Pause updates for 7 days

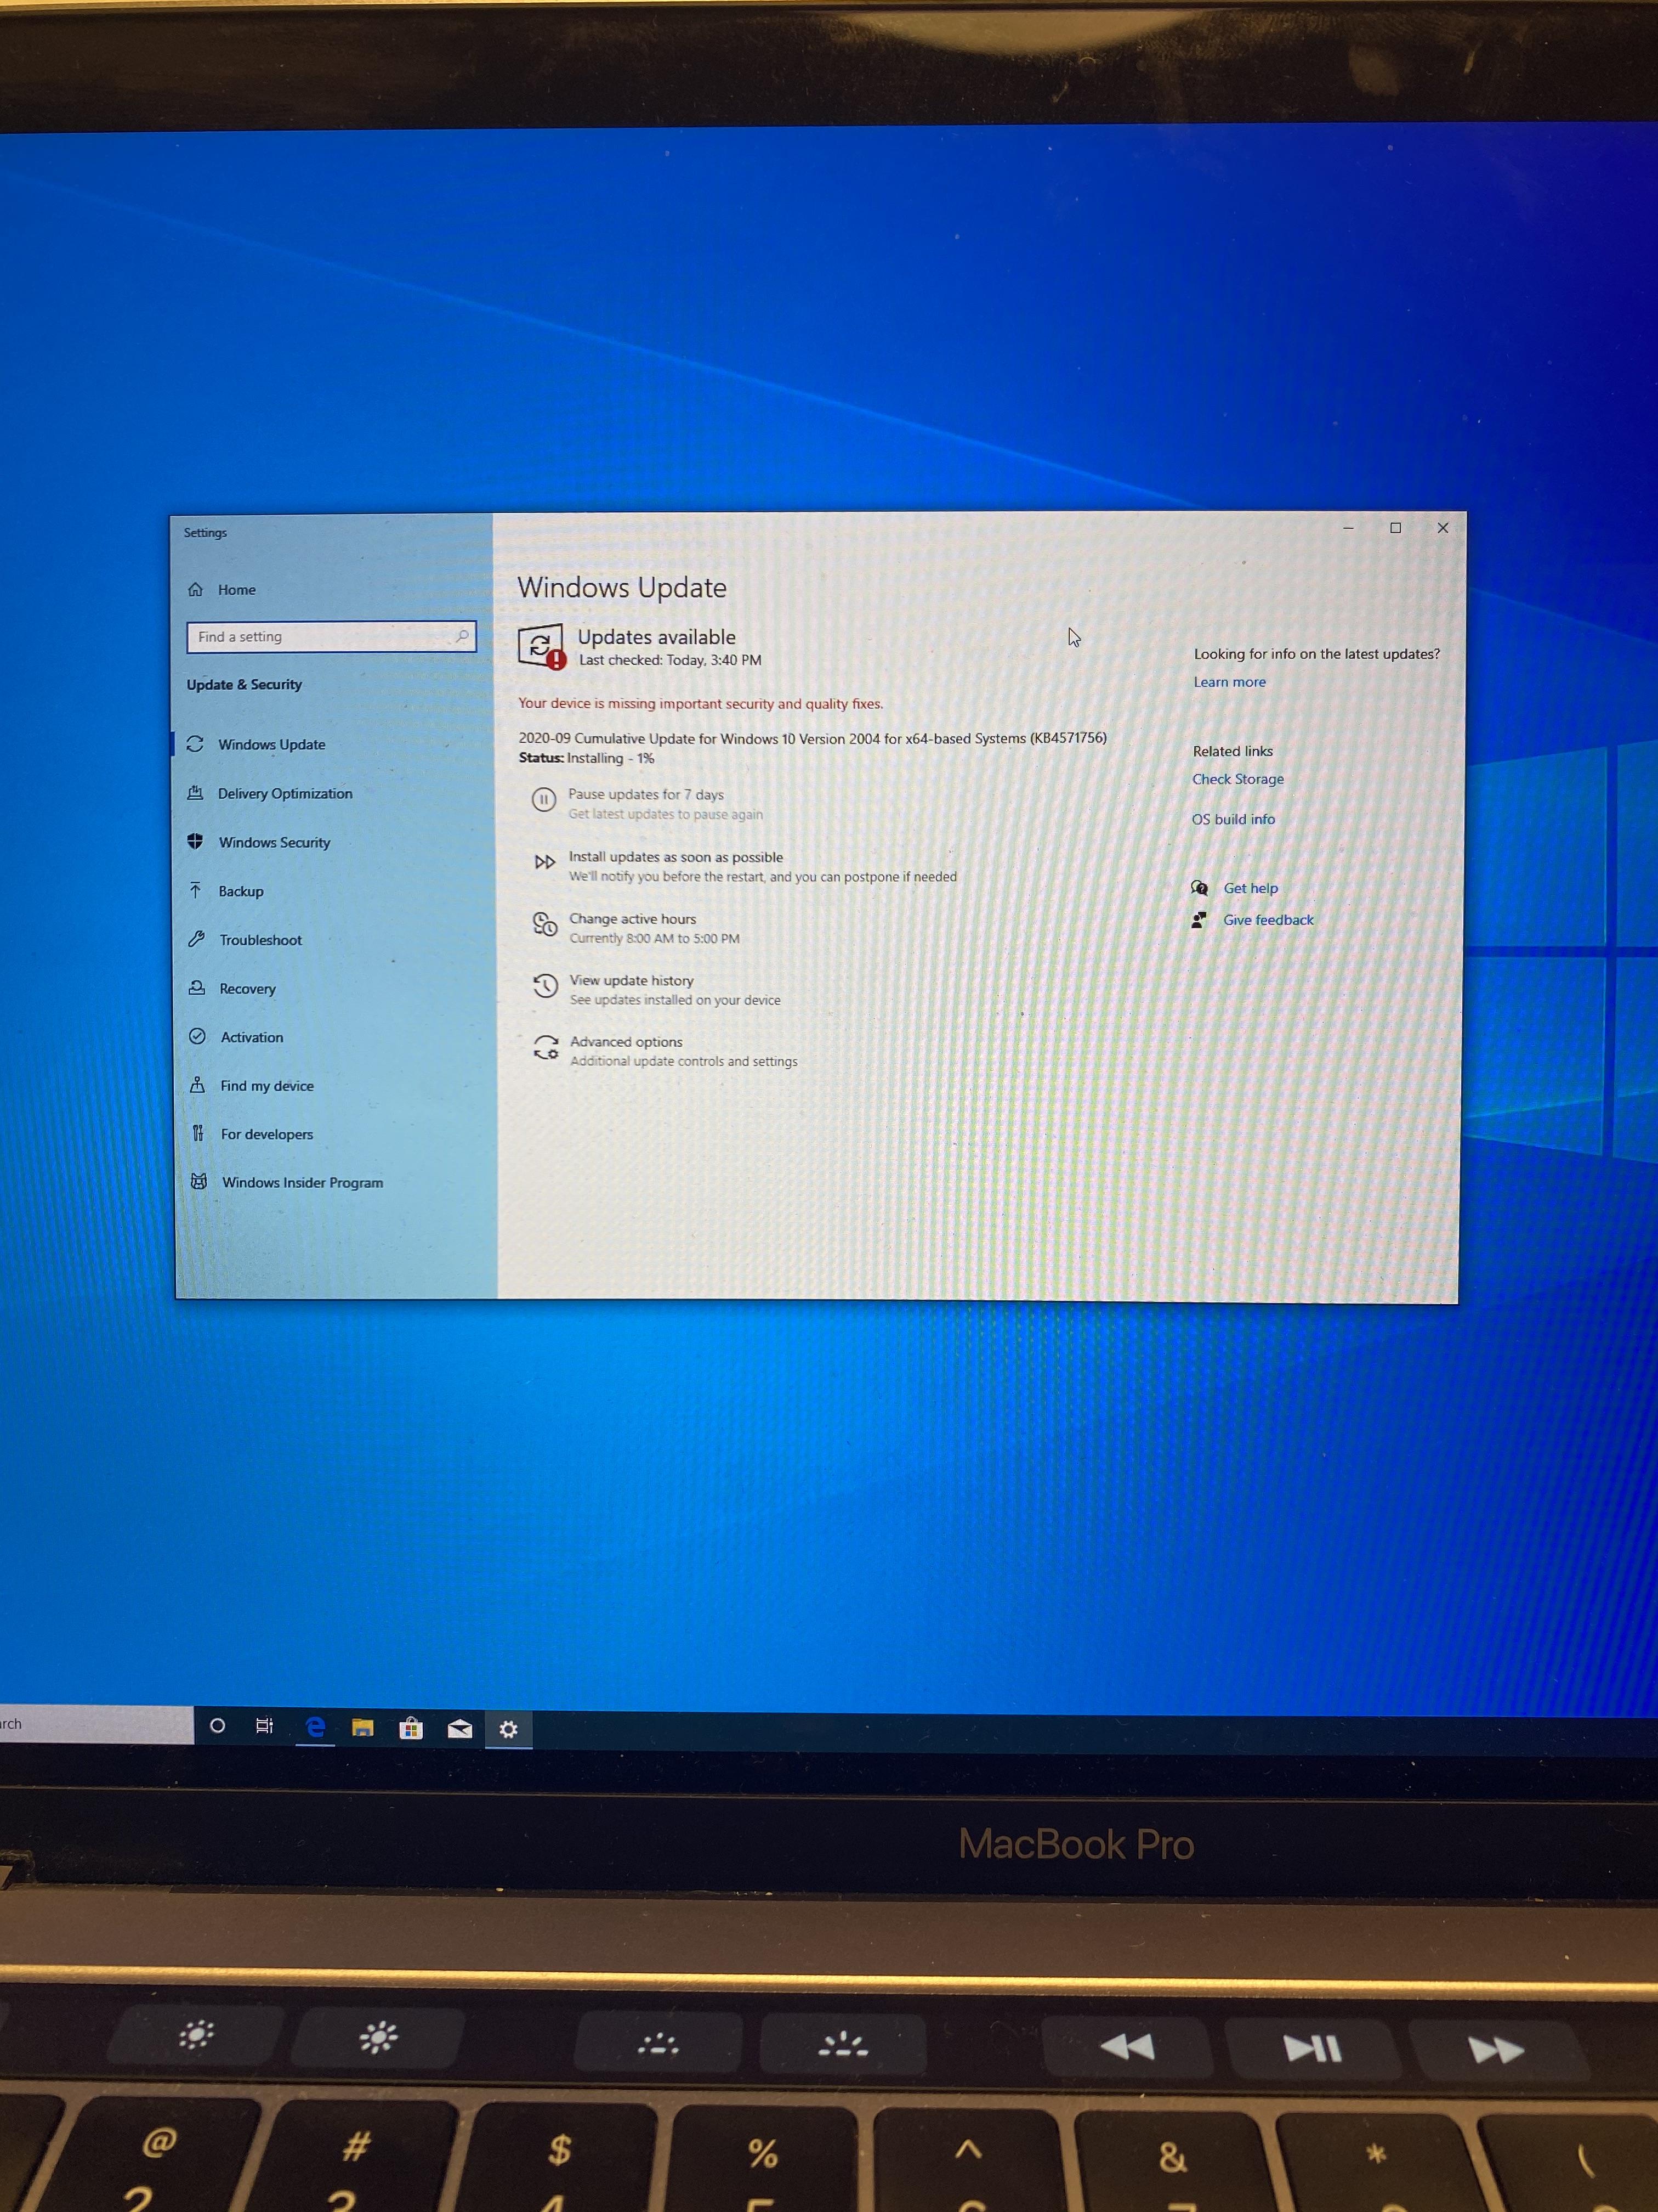(645, 795)
